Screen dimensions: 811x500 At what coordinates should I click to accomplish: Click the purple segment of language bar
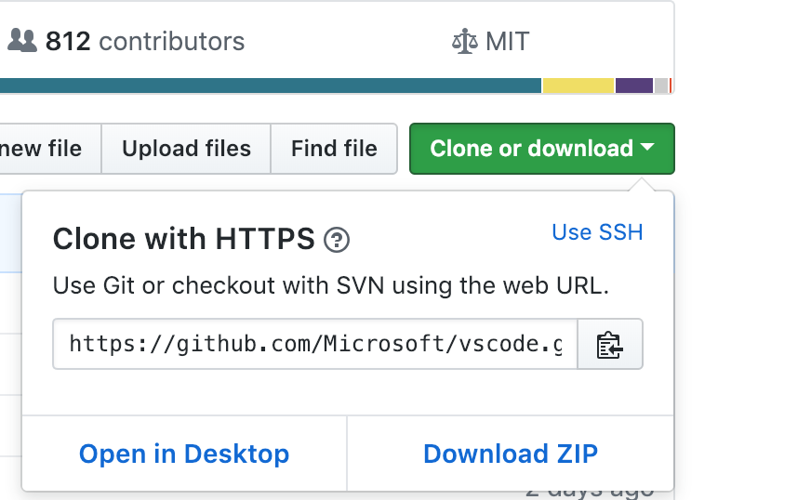pos(634,86)
